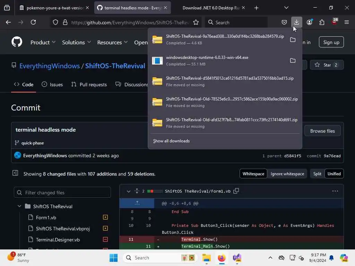Go to the GitHub home logo
Viewport: 355px width, 266px height.
pyautogui.click(x=17, y=42)
